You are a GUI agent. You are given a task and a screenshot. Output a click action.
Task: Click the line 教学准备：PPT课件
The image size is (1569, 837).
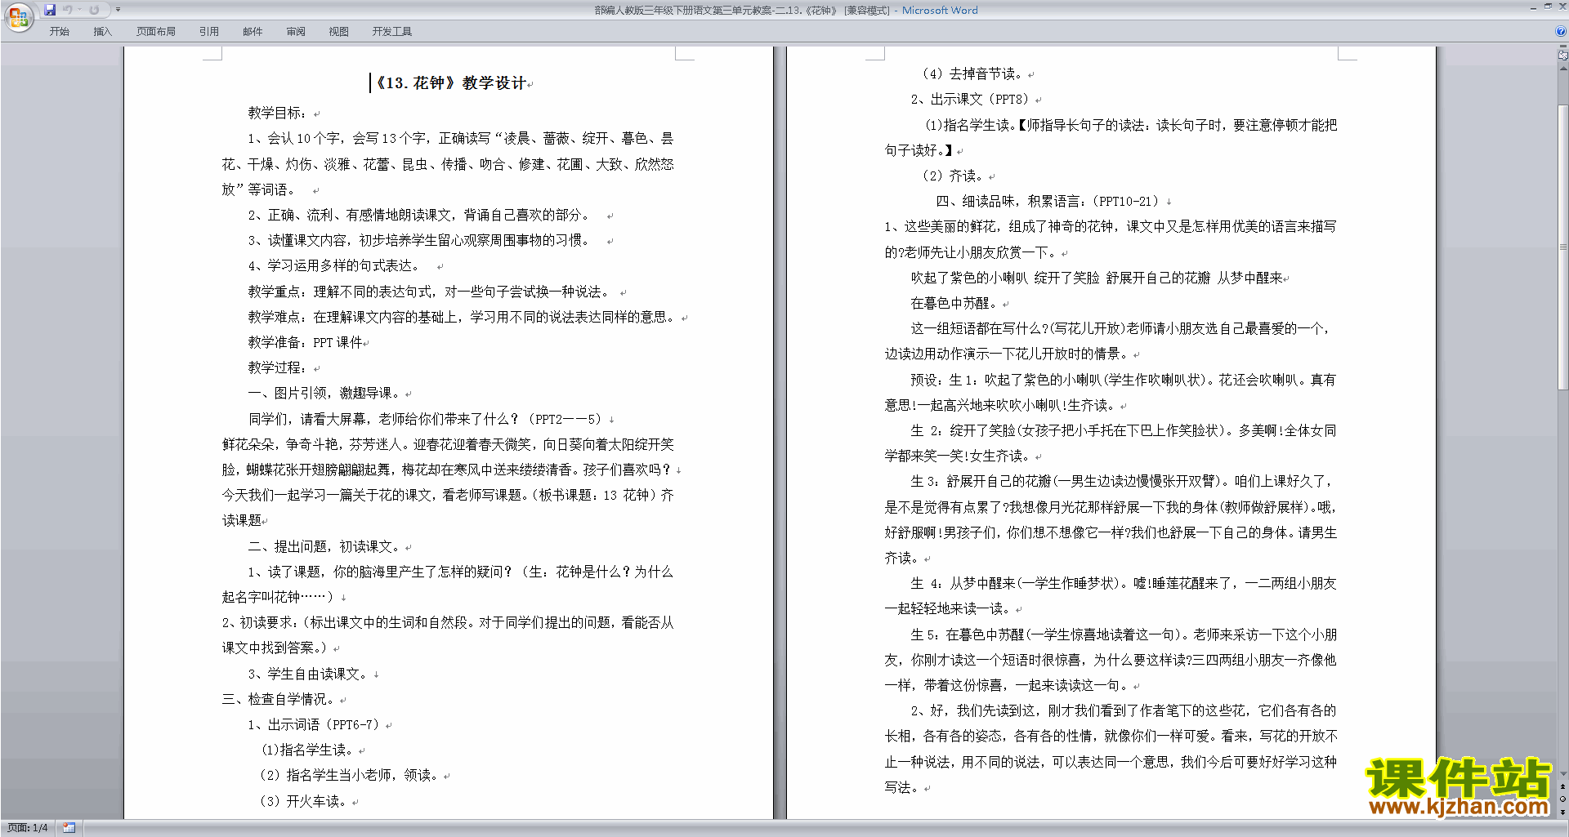coord(306,342)
